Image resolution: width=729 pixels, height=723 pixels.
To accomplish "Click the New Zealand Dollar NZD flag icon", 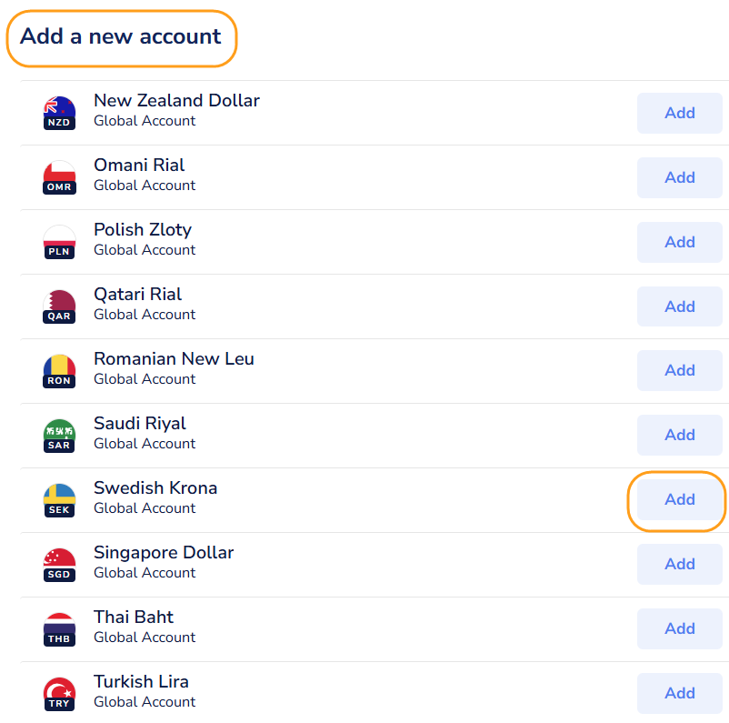I will click(x=59, y=113).
